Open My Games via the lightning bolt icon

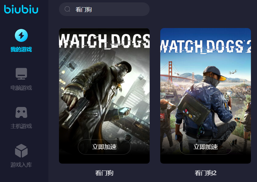21,36
